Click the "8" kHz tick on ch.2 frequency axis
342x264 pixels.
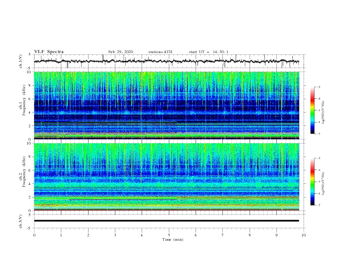point(31,157)
